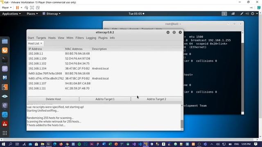Click the Add to Target 1 button

tap(105, 99)
